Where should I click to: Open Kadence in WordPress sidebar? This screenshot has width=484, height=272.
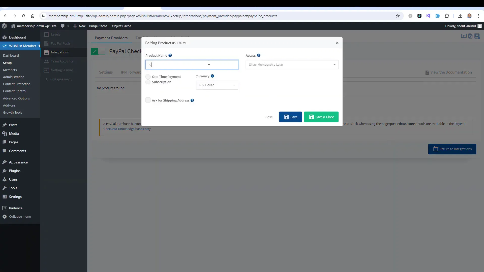16,208
